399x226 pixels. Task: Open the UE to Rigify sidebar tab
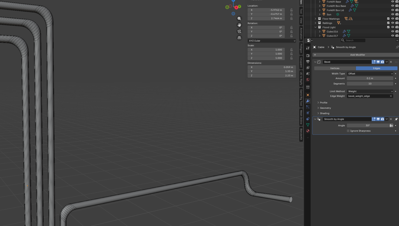click(x=301, y=79)
